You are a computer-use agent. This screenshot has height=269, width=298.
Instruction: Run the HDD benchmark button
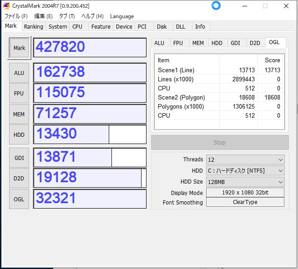(19, 135)
